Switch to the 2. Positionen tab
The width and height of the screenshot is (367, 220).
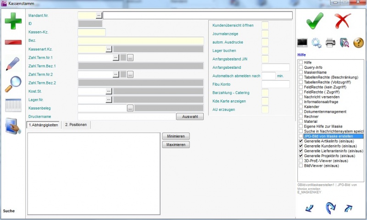77,125
